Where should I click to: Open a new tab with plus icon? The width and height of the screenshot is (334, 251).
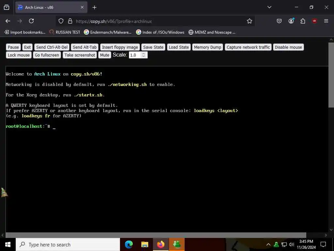pos(94,8)
